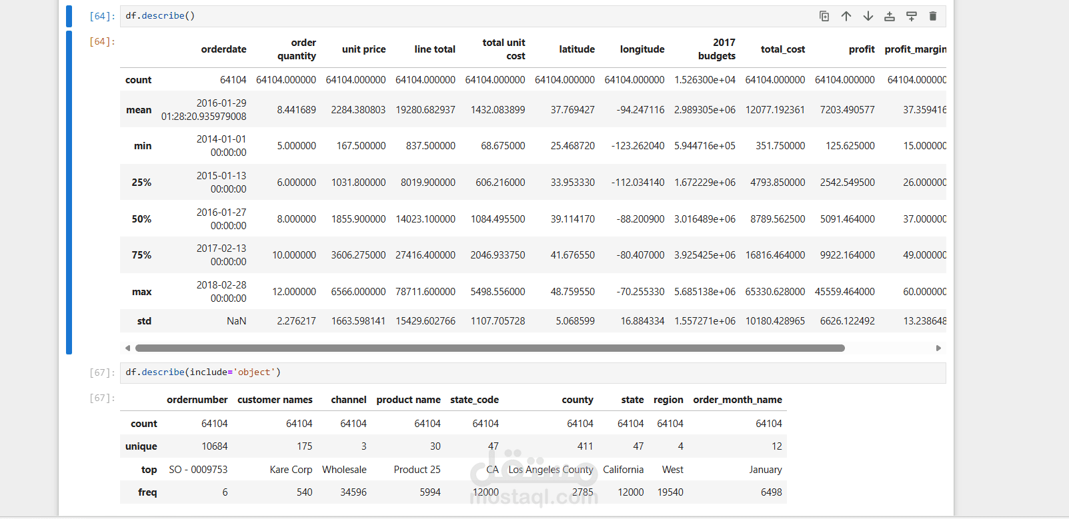Click the 'order_month_name' column header
Screen dimensions: 1069x519
(x=738, y=400)
